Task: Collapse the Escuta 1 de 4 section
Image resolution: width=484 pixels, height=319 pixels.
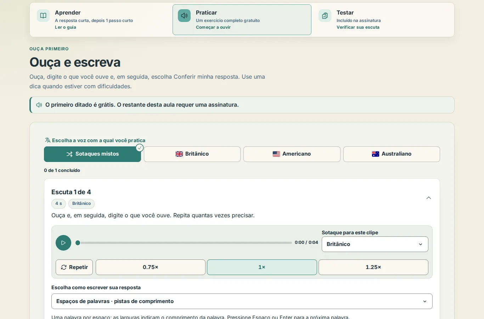Action: click(x=429, y=198)
